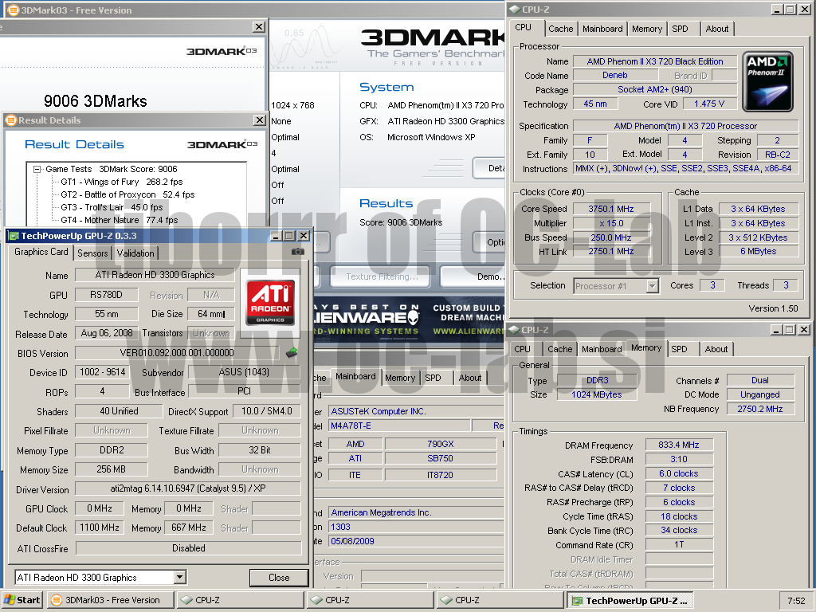Click the BIOS date 05/08/2009 field
816x612 pixels.
click(415, 541)
